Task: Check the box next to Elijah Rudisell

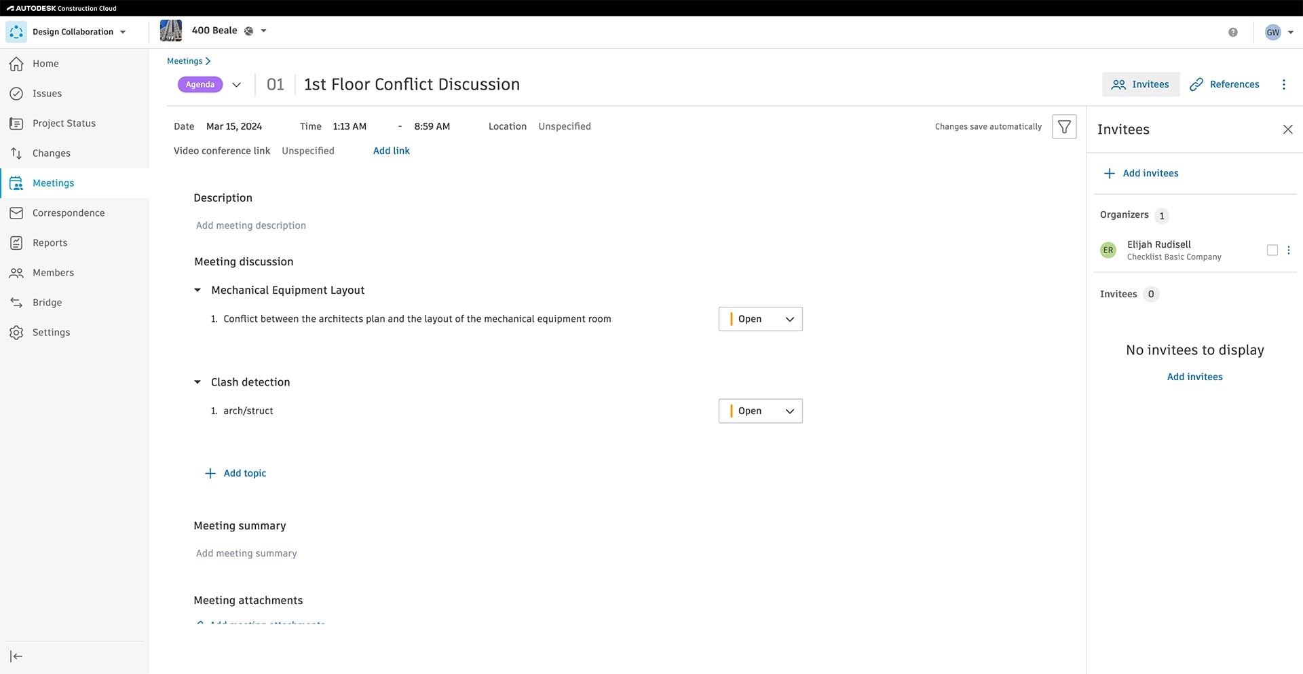Action: tap(1272, 250)
